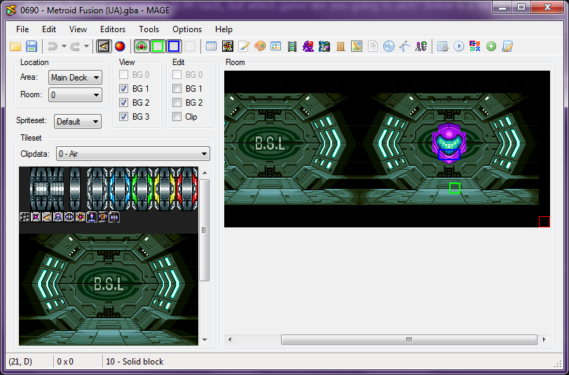This screenshot has height=375, width=569.
Task: Click the room scrollbar right arrow
Action: click(x=544, y=339)
